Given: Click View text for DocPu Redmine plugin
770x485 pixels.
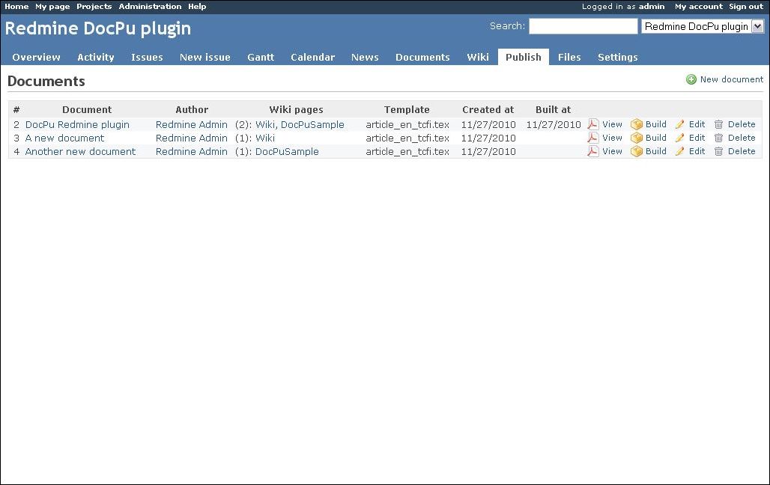Looking at the screenshot, I should point(613,124).
